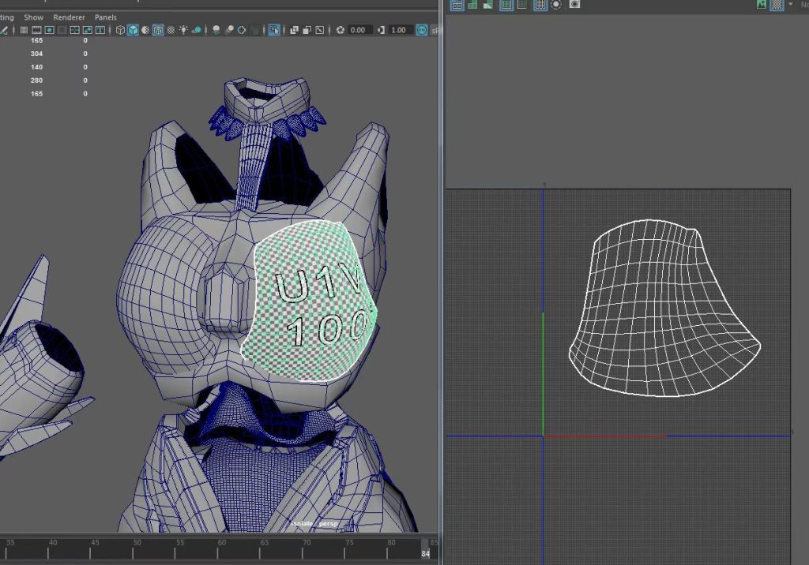
Task: Toggle UV editor wireframe display icon
Action: click(x=457, y=5)
